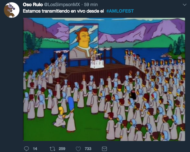
Task: Click the reply speech bubble icon
Action: [x=26, y=149]
